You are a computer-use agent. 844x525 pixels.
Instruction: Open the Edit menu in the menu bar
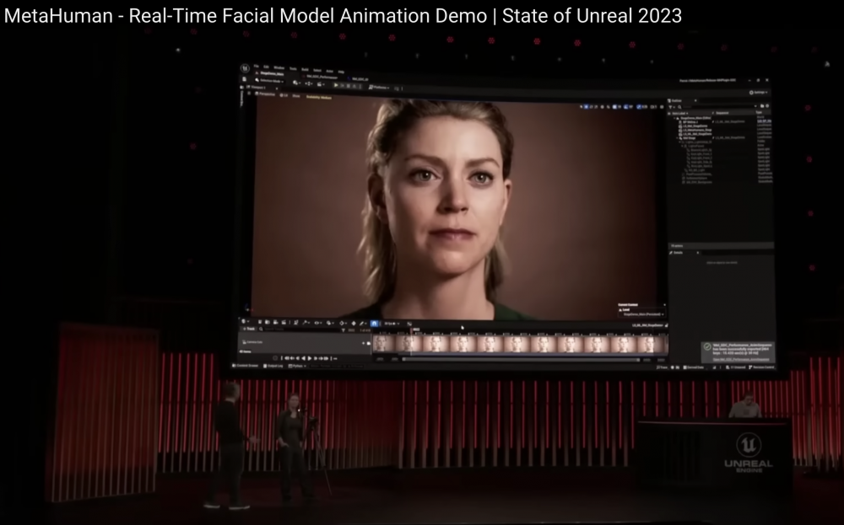[264, 67]
